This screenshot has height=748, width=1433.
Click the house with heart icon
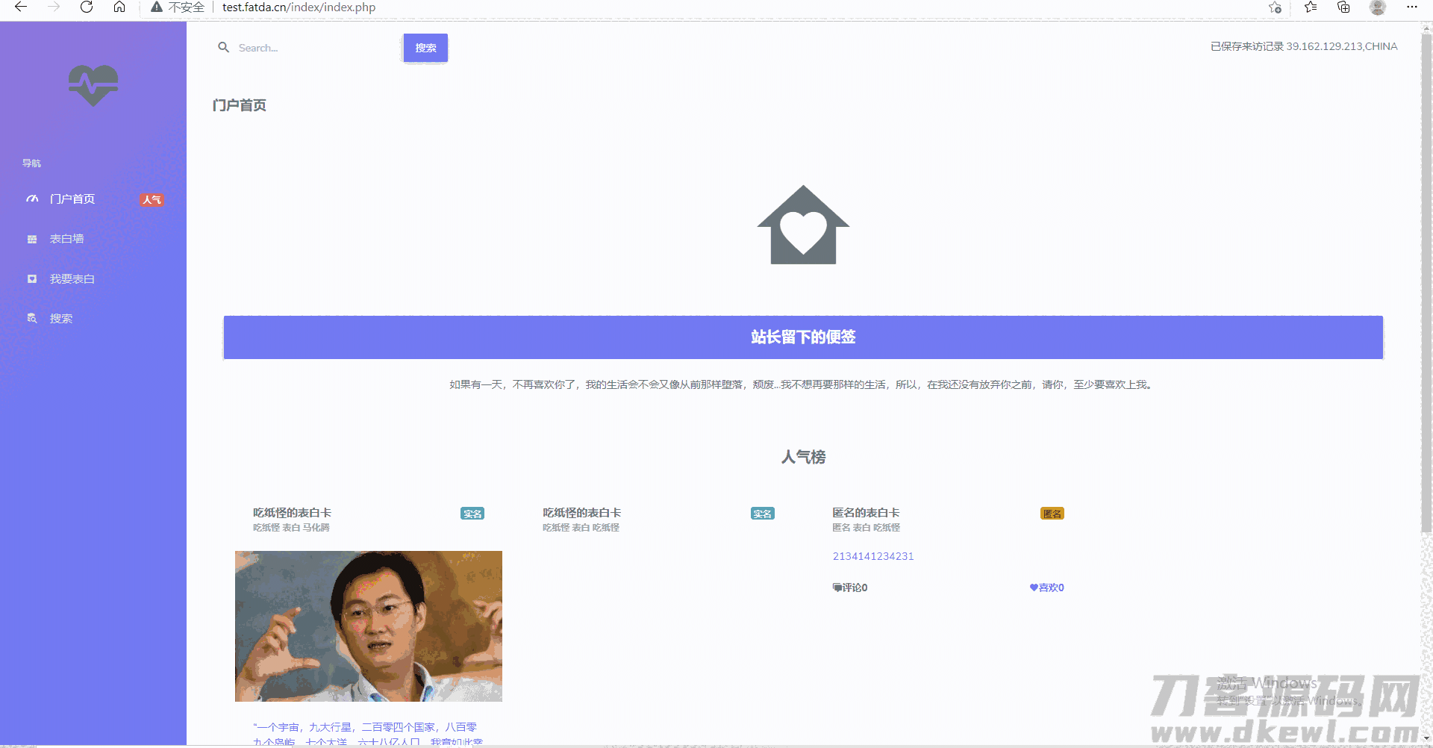[803, 225]
